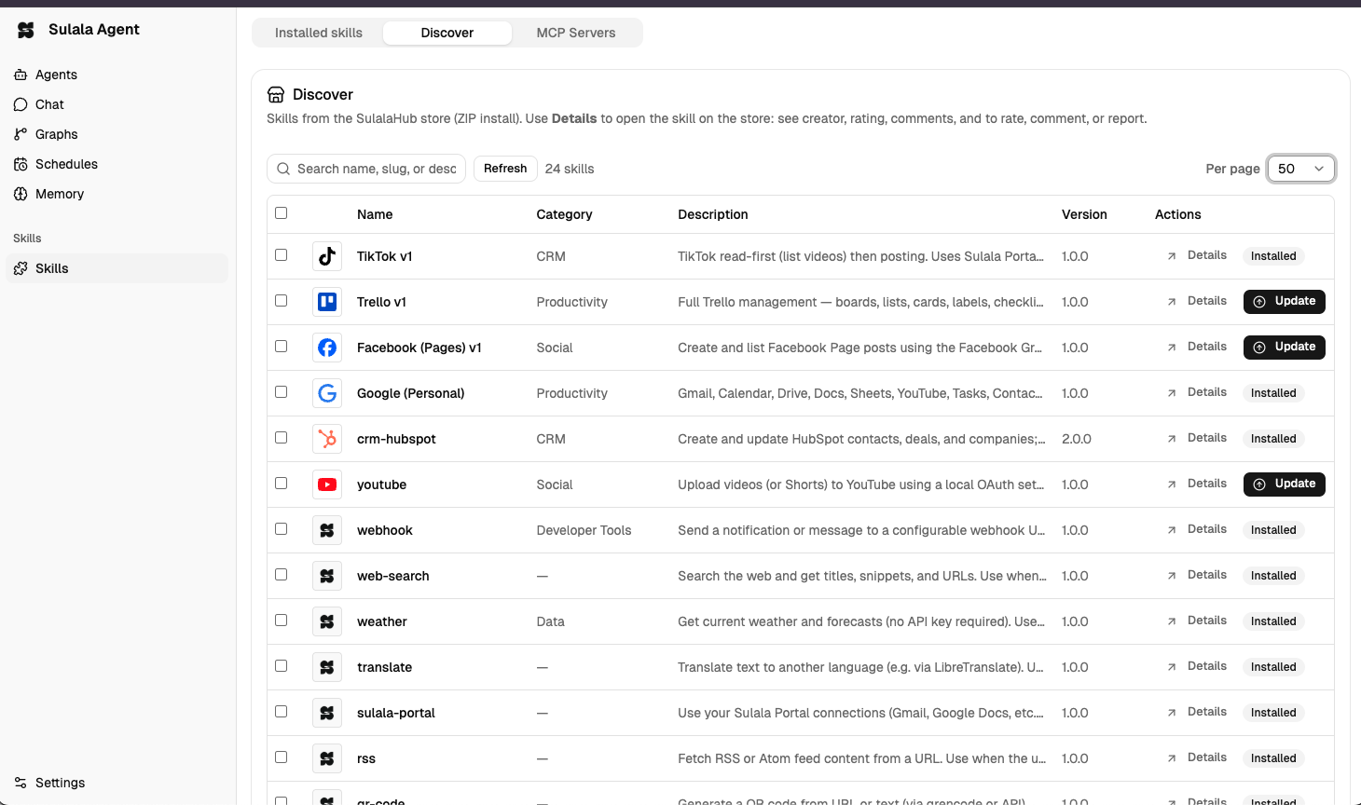Screen dimensions: 1361x805
Task: Check the TikTok v1 row checkbox
Action: [x=282, y=255]
